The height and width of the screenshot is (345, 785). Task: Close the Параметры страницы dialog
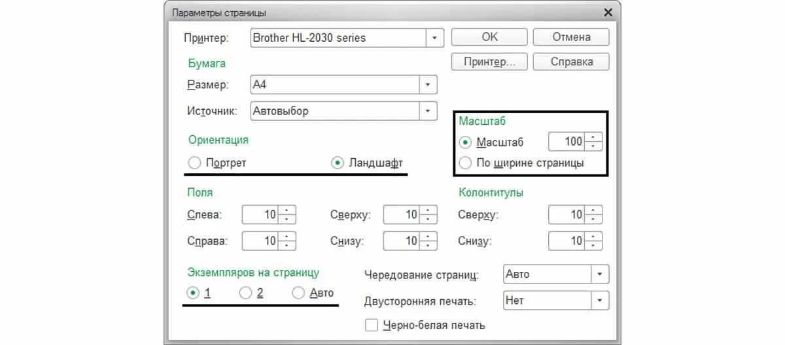[x=608, y=12]
